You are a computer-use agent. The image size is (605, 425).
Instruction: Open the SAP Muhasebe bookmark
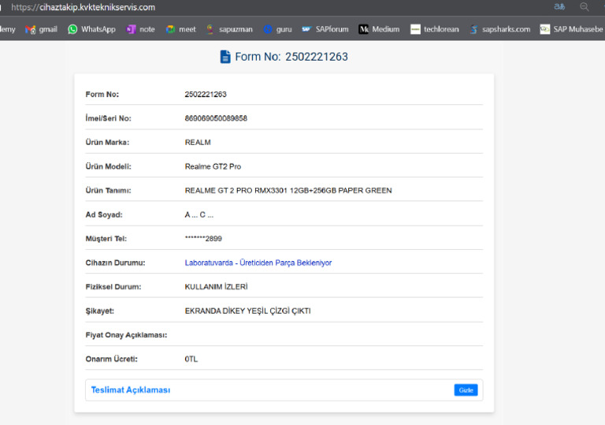tap(572, 29)
